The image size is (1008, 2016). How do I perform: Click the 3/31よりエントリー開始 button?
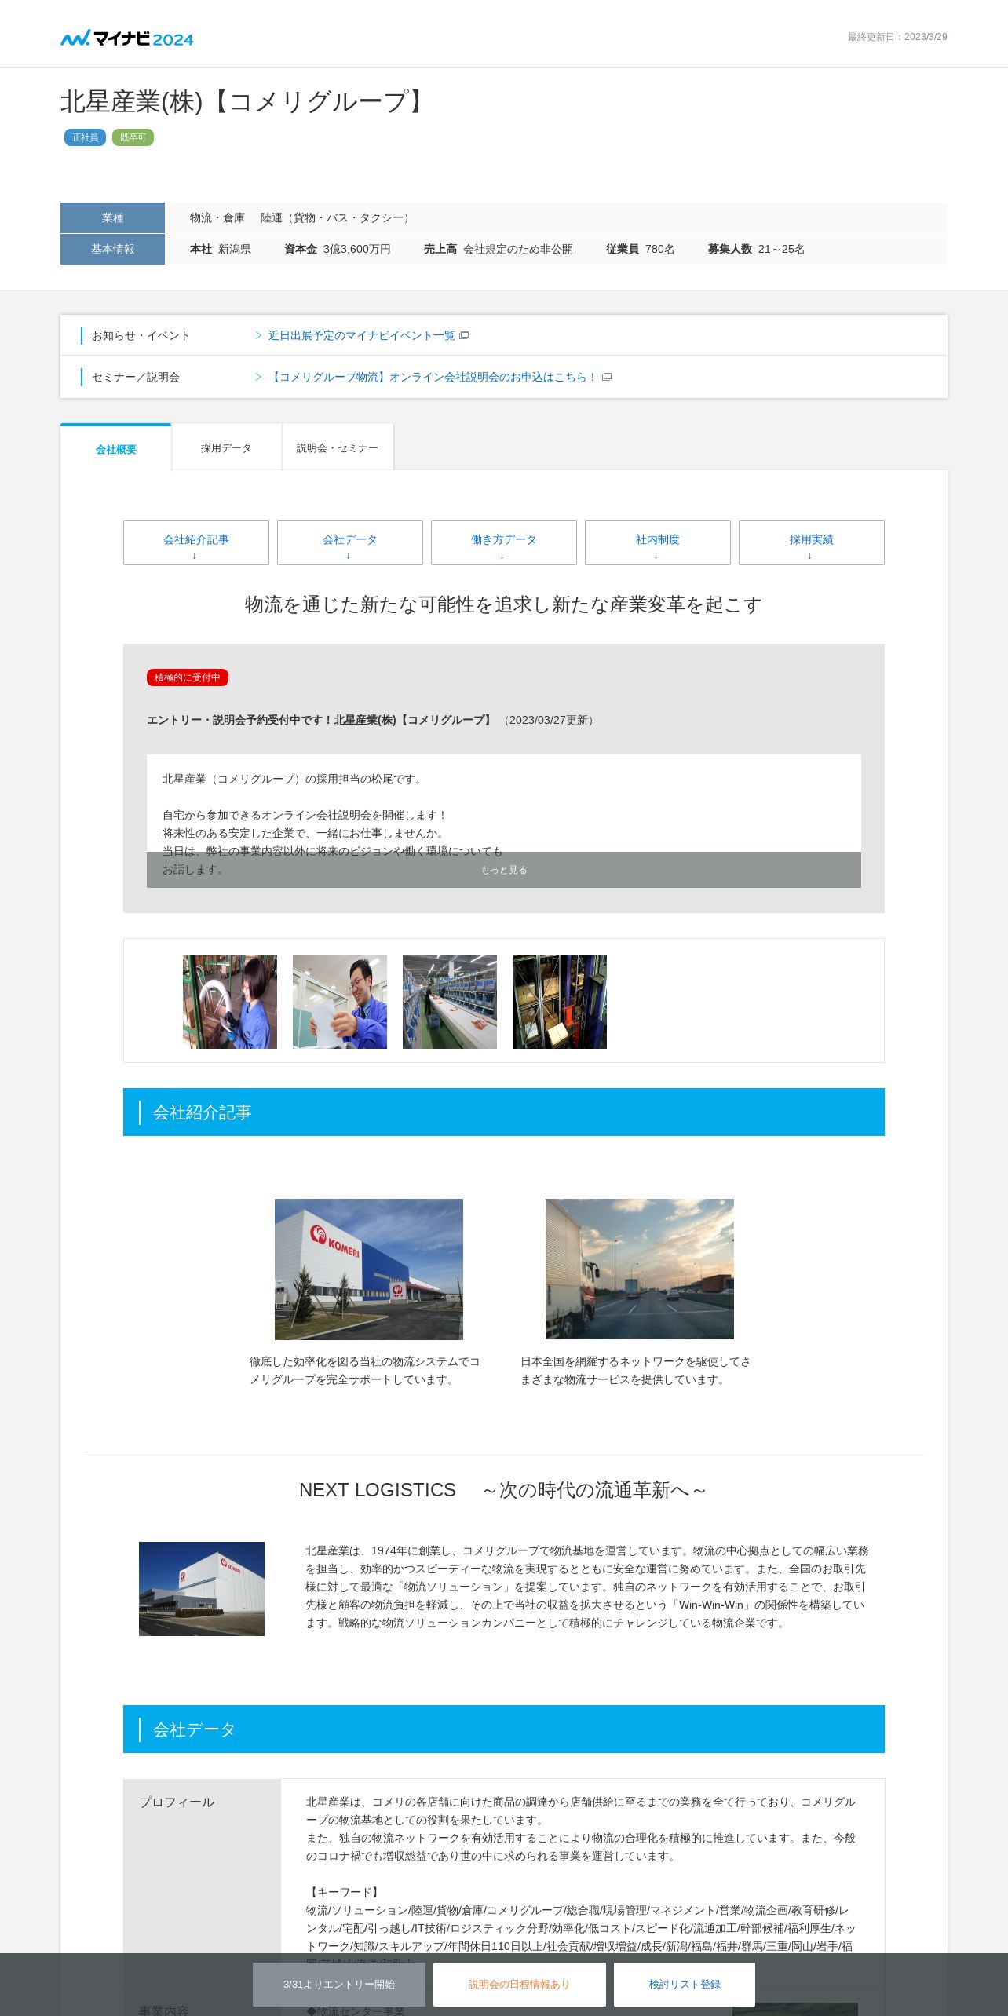339,1985
